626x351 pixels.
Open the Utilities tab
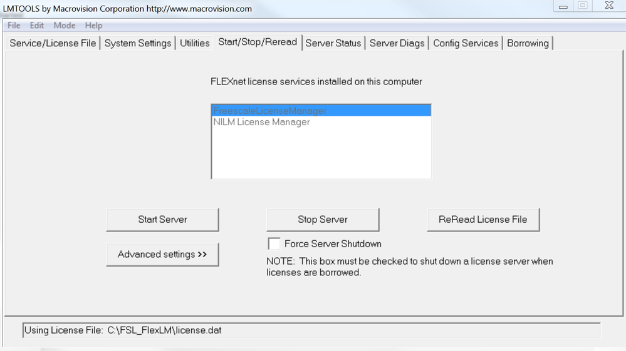tap(195, 43)
